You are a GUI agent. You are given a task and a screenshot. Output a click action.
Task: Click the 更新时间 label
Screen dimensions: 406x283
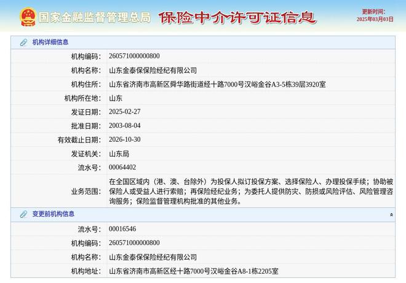click(x=373, y=12)
